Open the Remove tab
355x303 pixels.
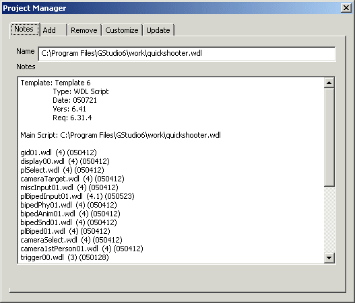click(84, 30)
